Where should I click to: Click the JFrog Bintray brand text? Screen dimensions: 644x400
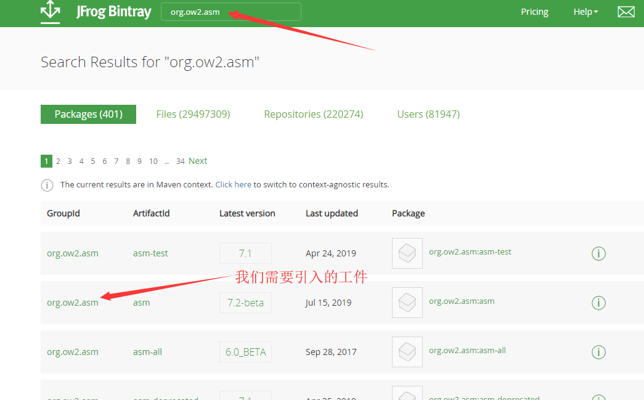click(114, 12)
